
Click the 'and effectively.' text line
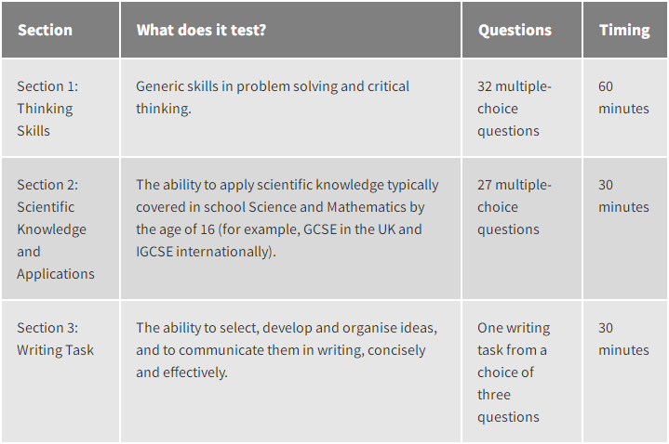[181, 372]
